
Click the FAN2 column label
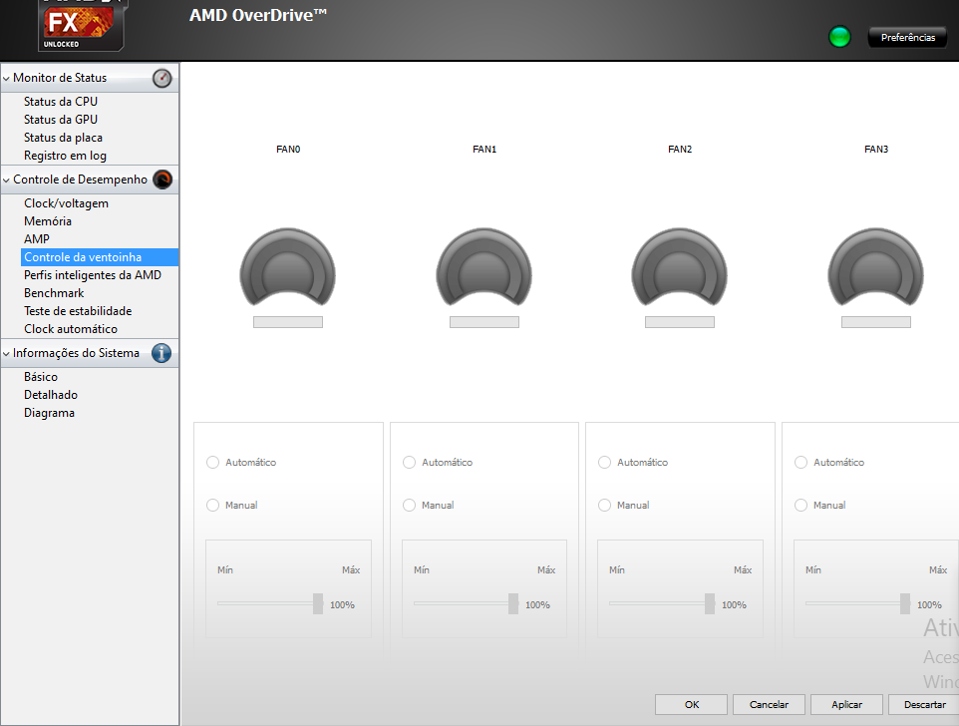[x=680, y=150]
